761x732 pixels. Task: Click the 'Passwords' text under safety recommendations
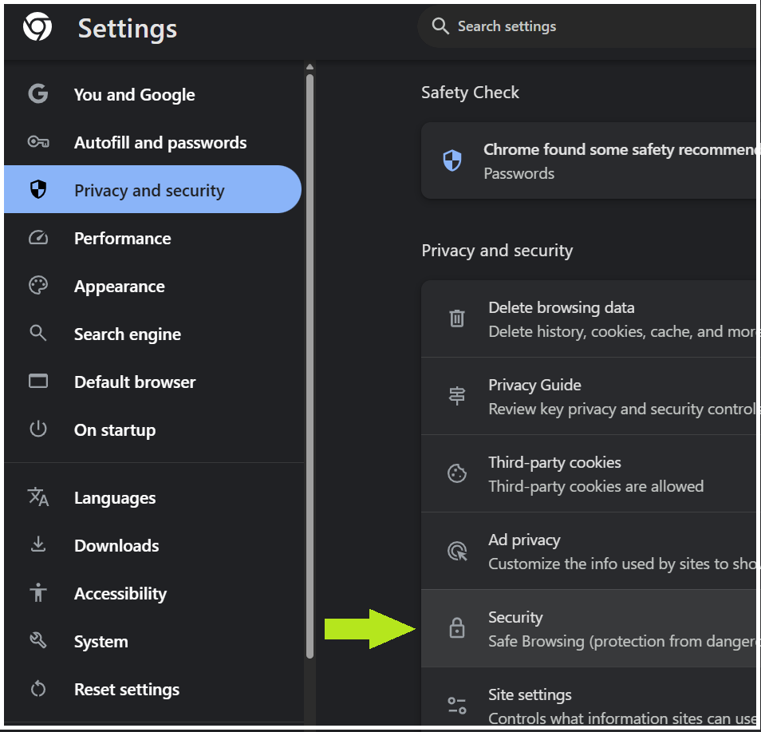pos(519,173)
